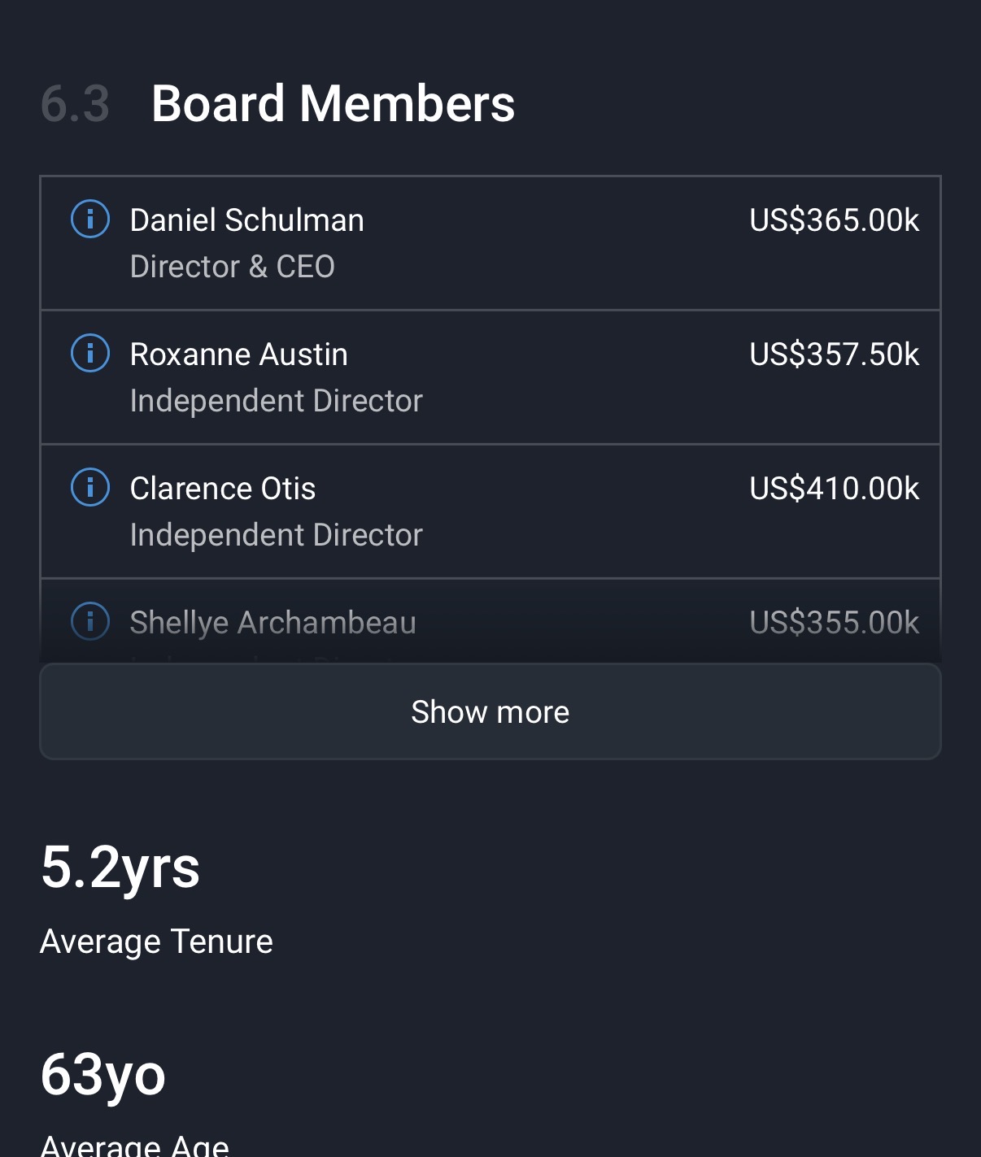Open info icon beside Daniel Schulman

(90, 220)
